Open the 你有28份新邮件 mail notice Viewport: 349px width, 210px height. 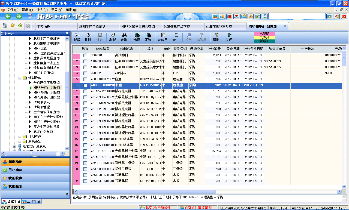(155, 207)
